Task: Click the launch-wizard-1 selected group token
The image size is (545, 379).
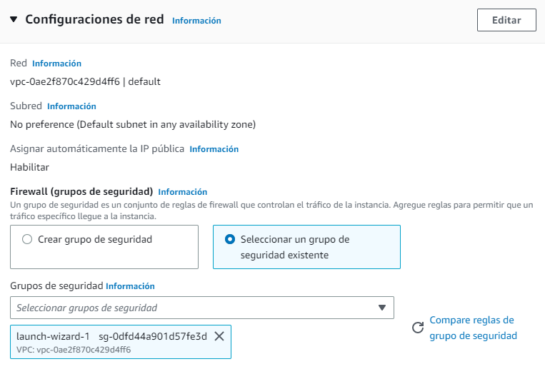Action: click(x=121, y=342)
